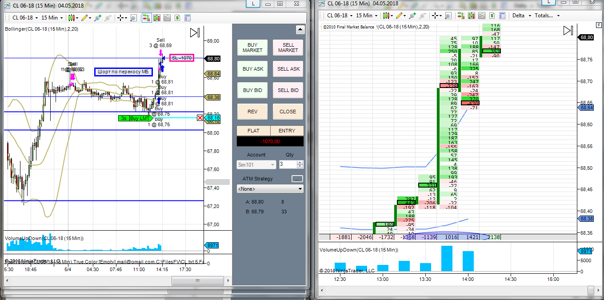604x300 pixels.
Task: Click zoom out magnifier in right chart toolbar
Action: (x=422, y=16)
